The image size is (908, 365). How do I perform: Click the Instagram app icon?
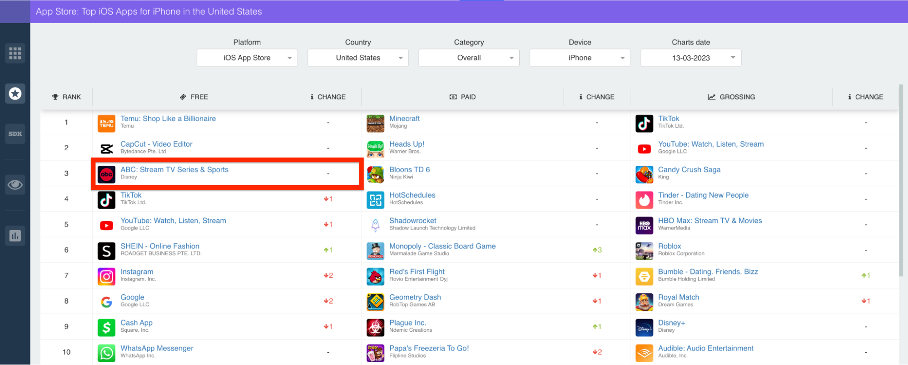(106, 276)
